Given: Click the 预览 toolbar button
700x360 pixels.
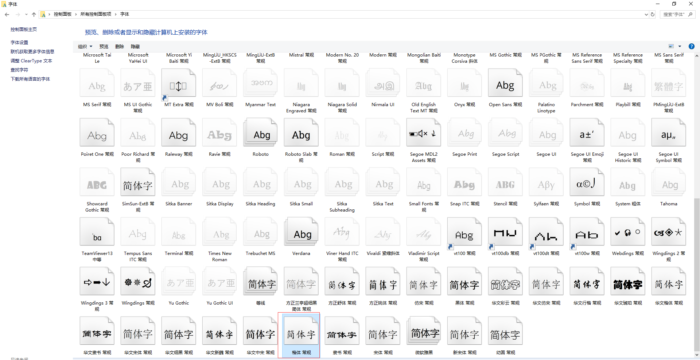Looking at the screenshot, I should [104, 46].
